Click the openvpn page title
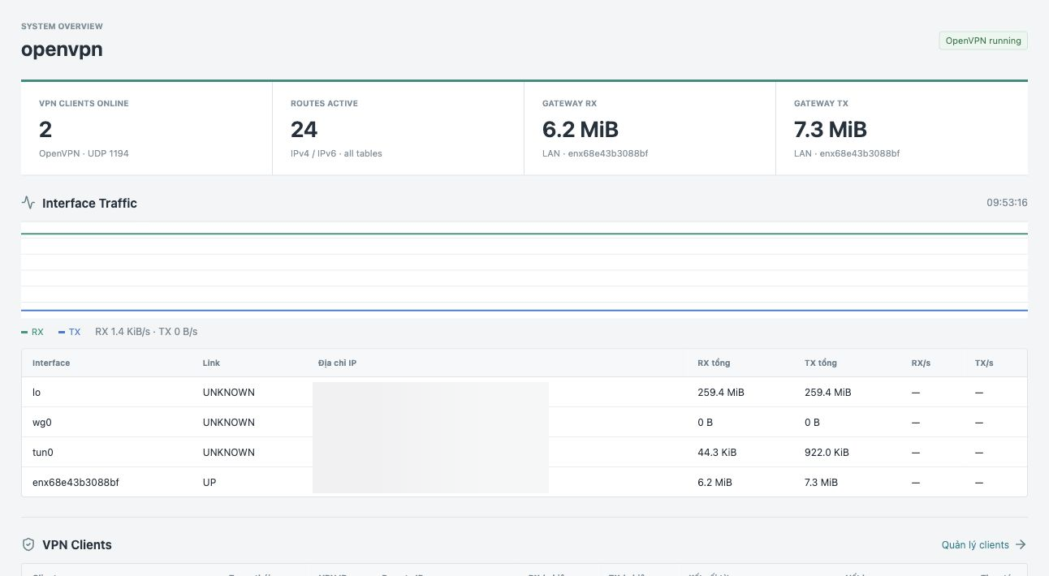The height and width of the screenshot is (576, 1049). click(62, 49)
